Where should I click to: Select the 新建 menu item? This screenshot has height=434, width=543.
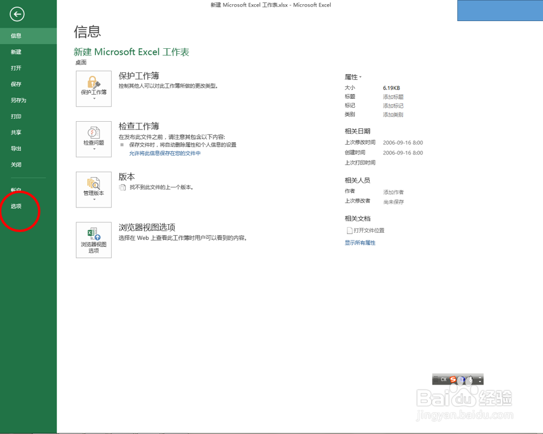pyautogui.click(x=28, y=52)
